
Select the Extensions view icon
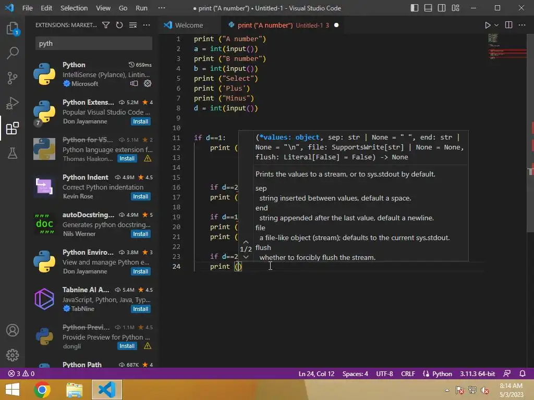[13, 128]
